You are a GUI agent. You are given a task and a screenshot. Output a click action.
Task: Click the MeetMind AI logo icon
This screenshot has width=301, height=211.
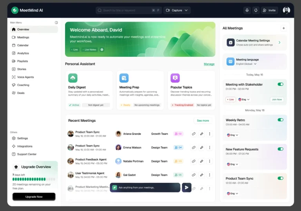[15, 10]
